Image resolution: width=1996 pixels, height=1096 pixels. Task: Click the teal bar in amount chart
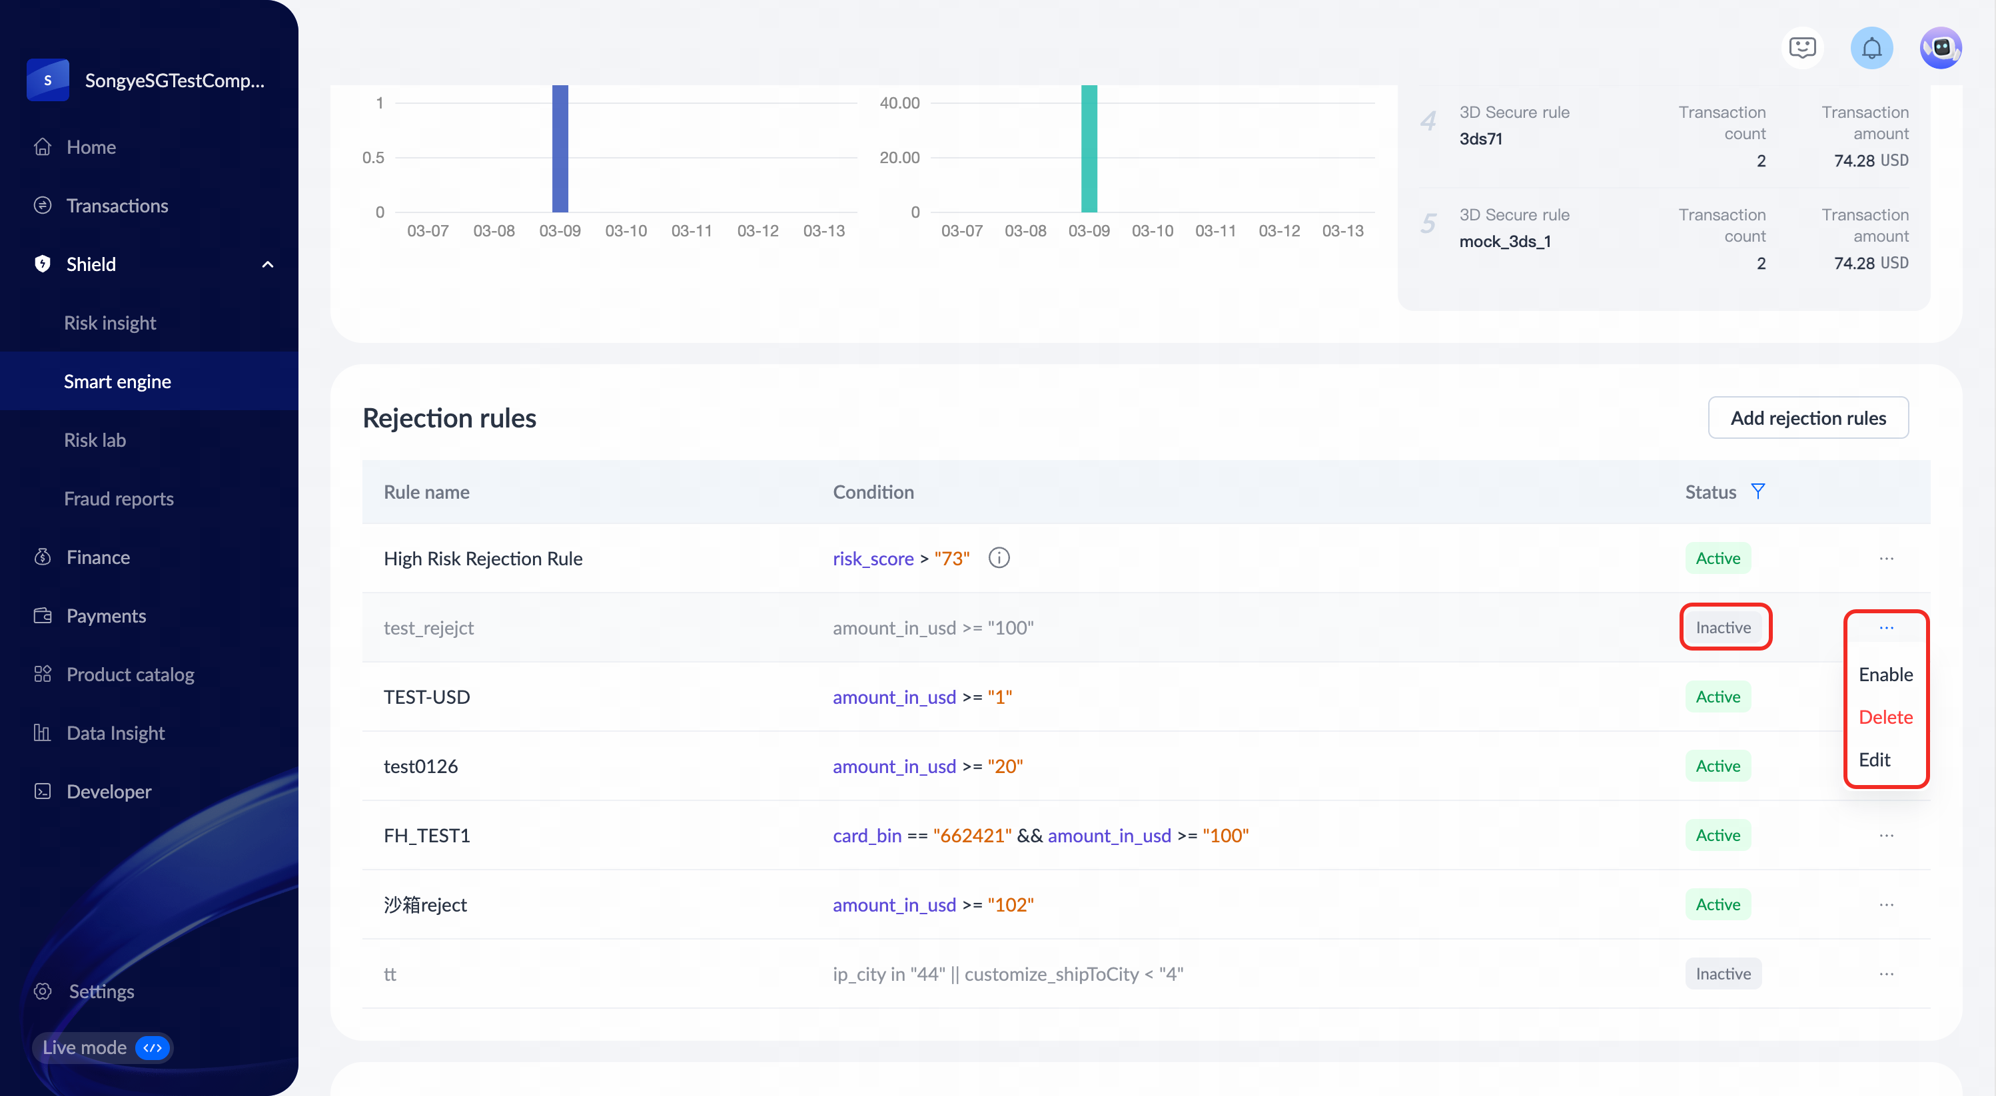click(x=1089, y=148)
